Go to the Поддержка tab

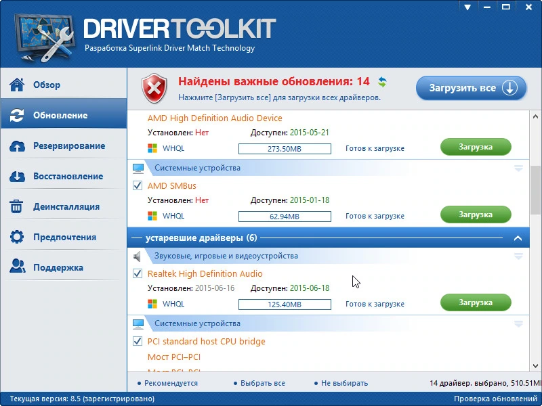pyautogui.click(x=64, y=267)
